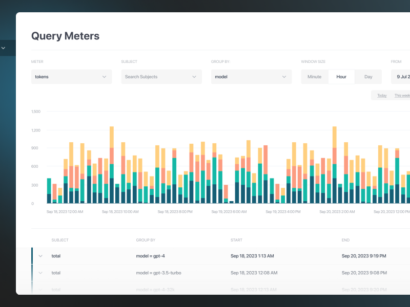410x307 pixels.
Task: Select the Hour window size
Action: [341, 77]
